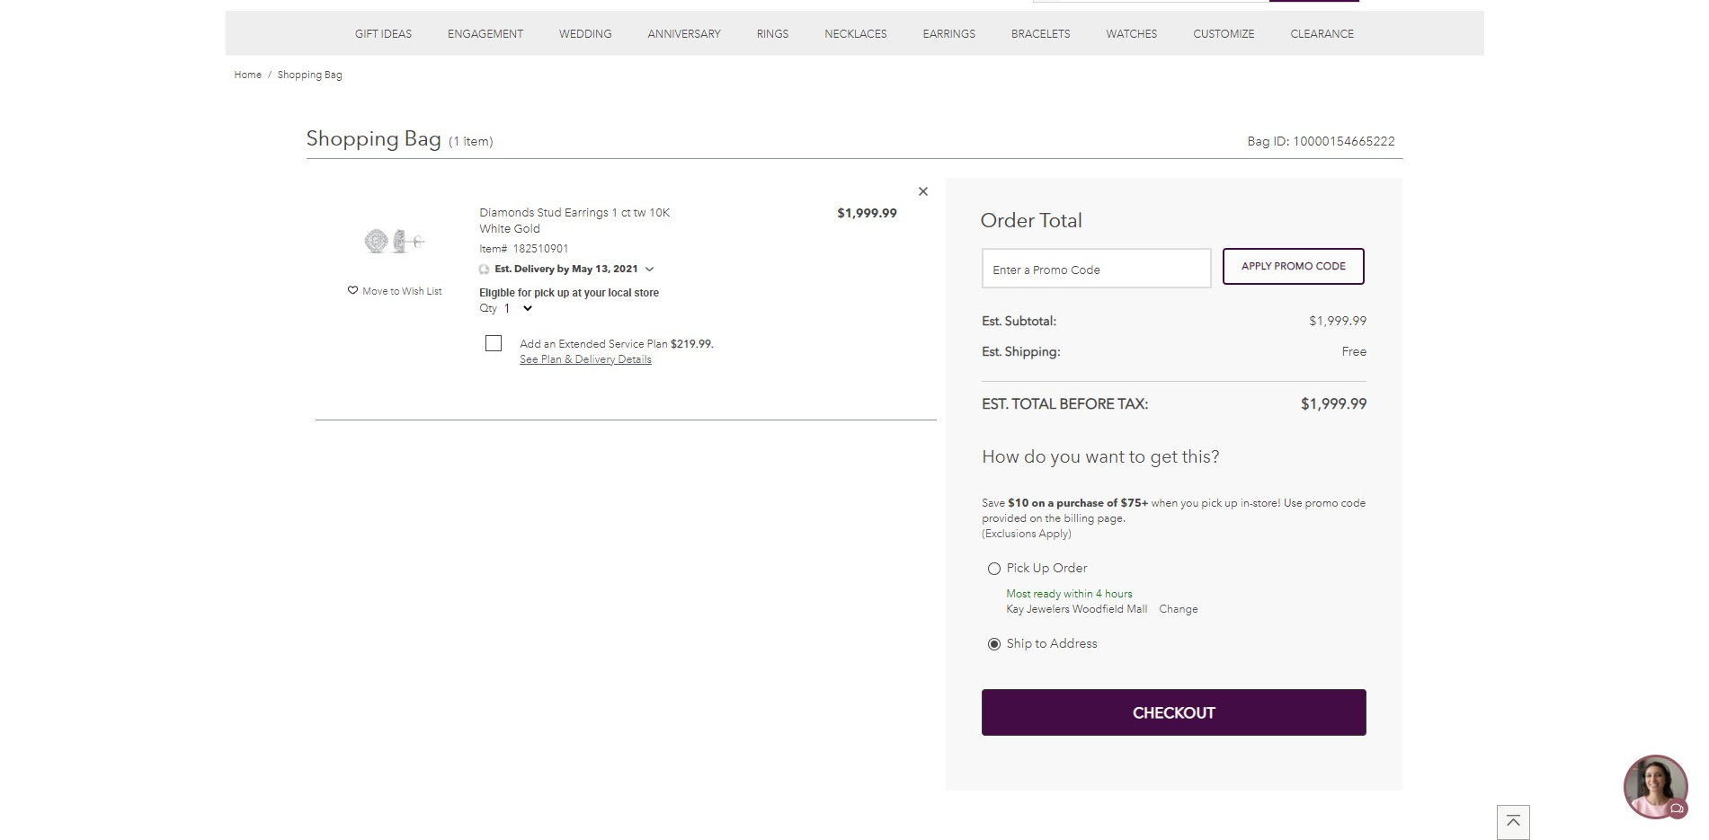Open the ENGAGEMENT menu

485,33
